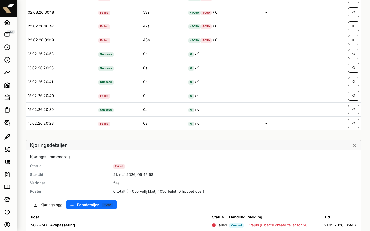Open the connected nodes icon
Image resolution: width=370 pixels, height=231 pixels.
(7, 149)
